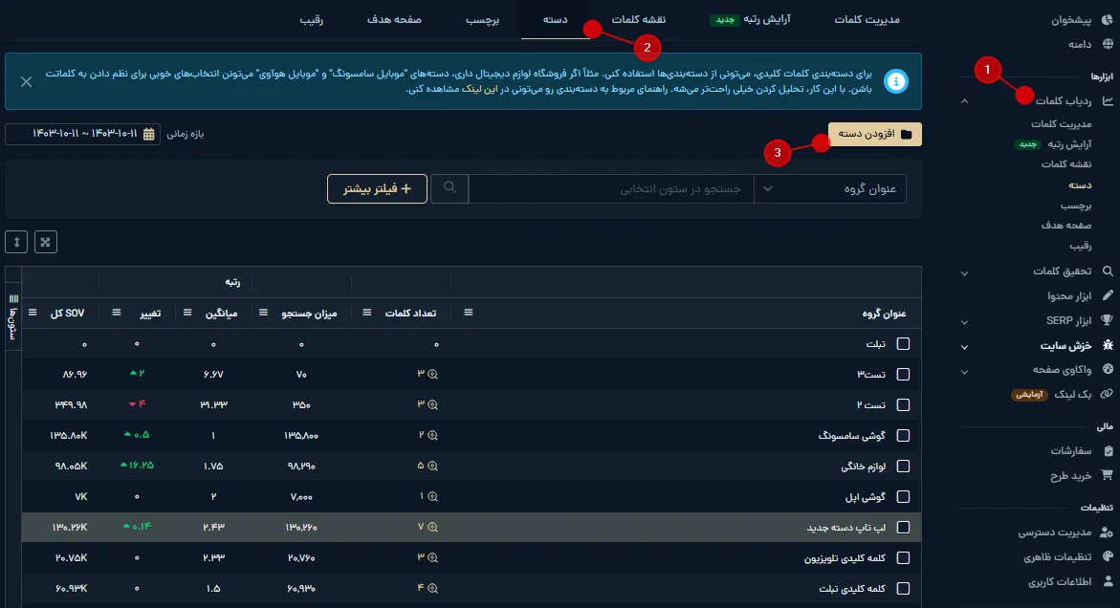Check the لوازم خانگی row checkbox
Image resolution: width=1120 pixels, height=608 pixels.
point(903,466)
